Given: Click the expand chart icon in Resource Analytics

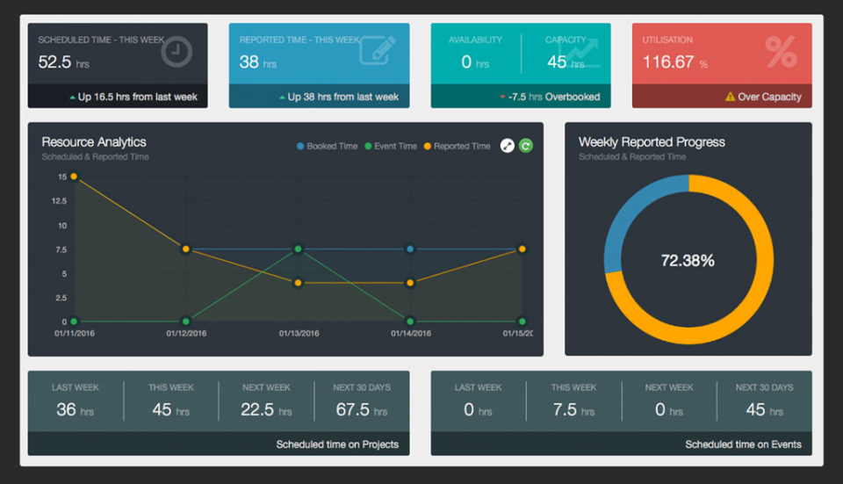Looking at the screenshot, I should 508,146.
